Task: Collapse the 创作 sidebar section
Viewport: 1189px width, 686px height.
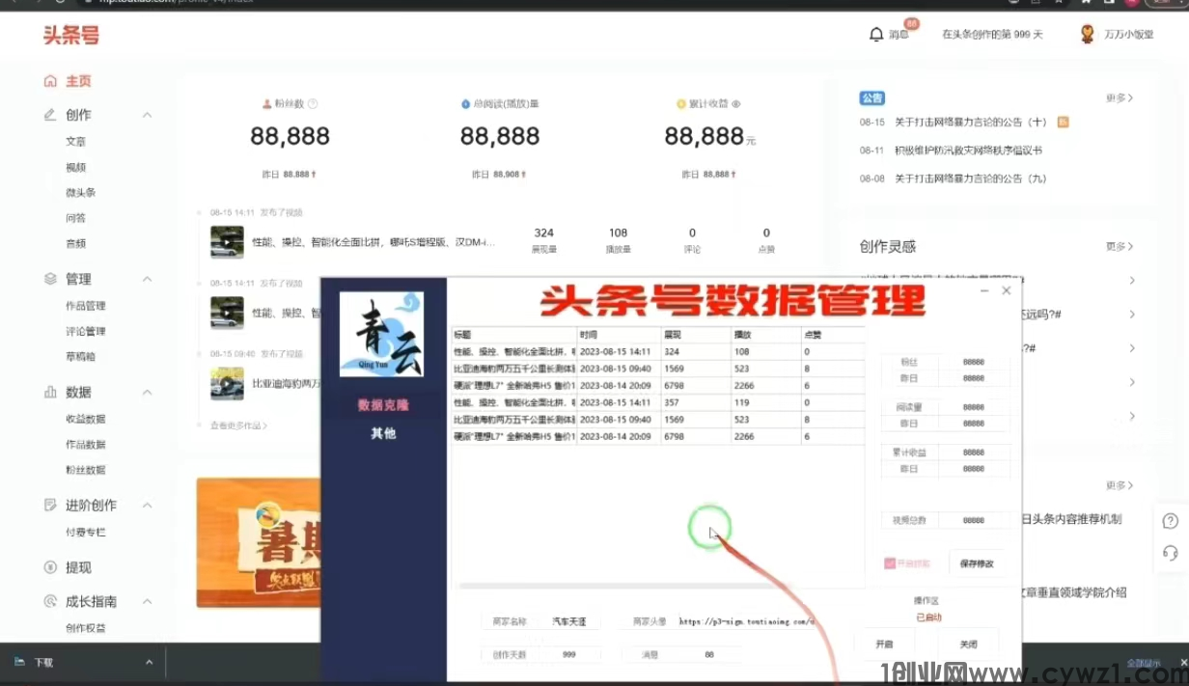Action: [147, 115]
